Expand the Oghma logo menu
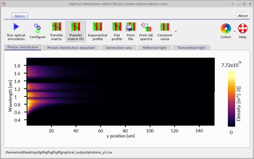Viewport: 254px width, 159px height. tap(4, 4)
